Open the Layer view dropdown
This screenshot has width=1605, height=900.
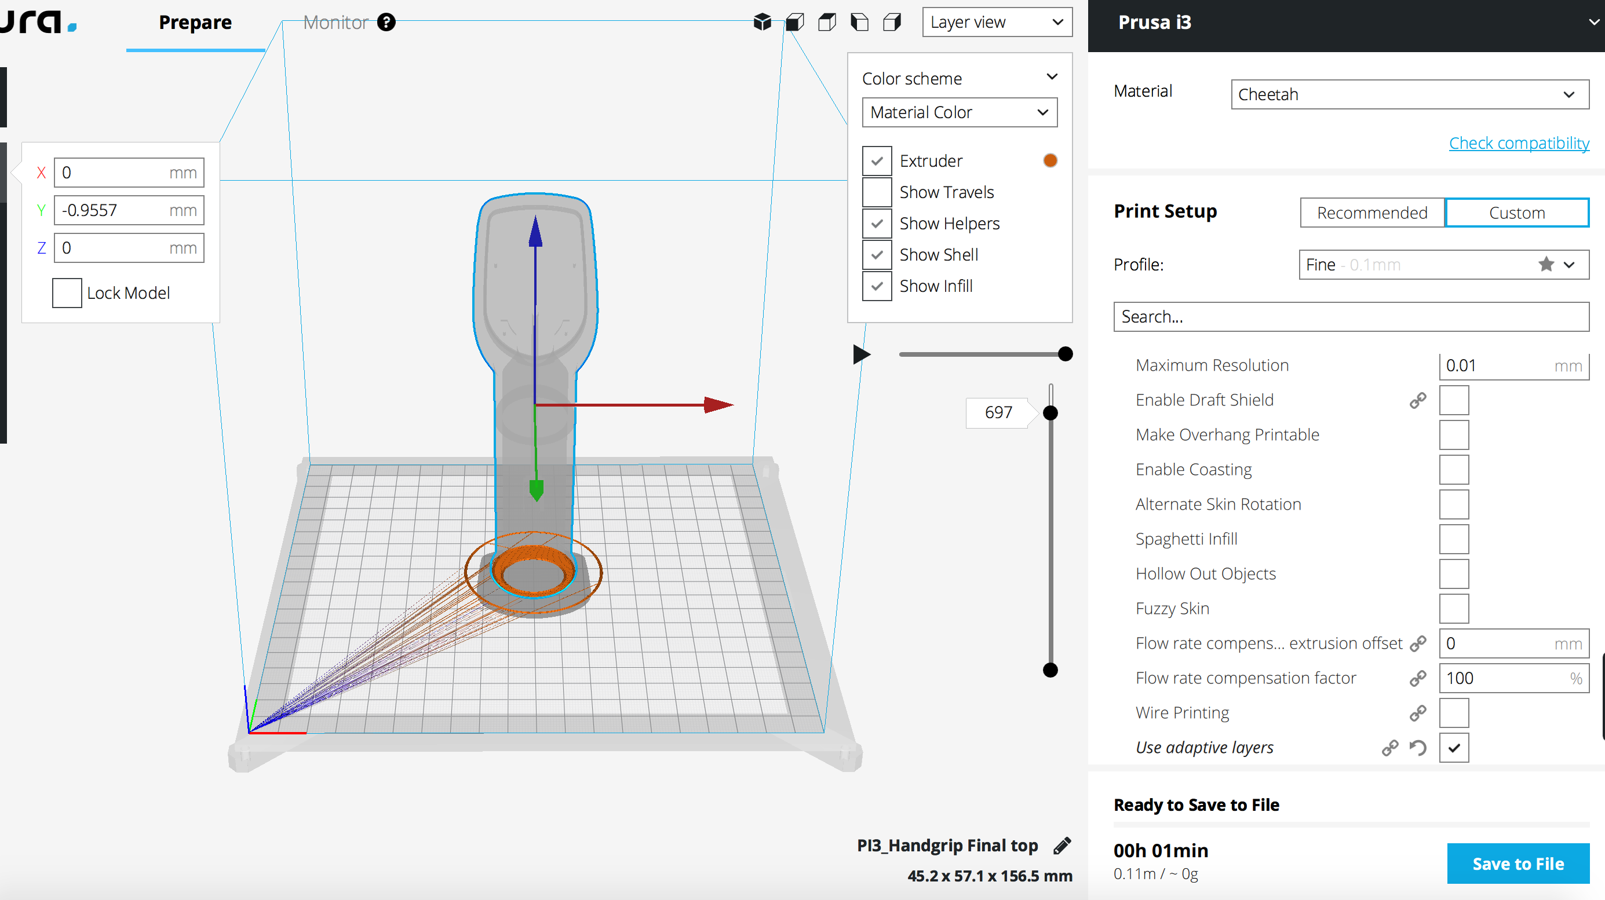coord(997,23)
